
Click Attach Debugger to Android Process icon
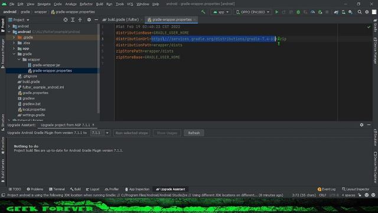(x=320, y=12)
